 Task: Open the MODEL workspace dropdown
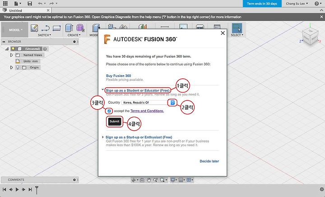tap(15, 30)
